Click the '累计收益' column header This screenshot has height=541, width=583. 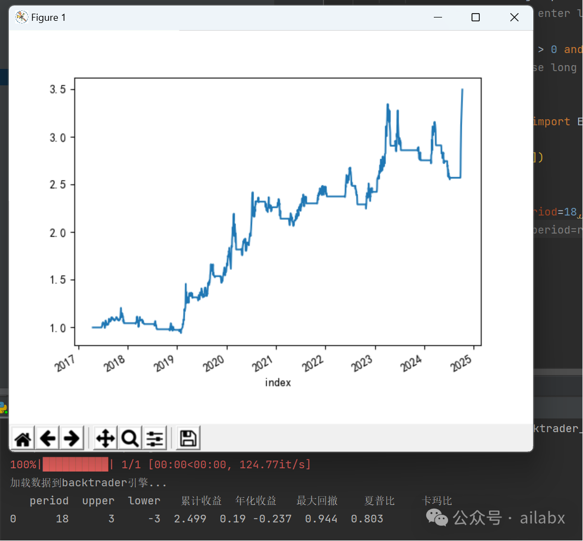[201, 501]
